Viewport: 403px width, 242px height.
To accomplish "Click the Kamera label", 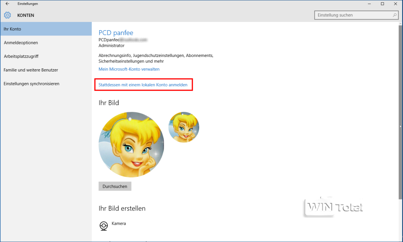I will 119,224.
